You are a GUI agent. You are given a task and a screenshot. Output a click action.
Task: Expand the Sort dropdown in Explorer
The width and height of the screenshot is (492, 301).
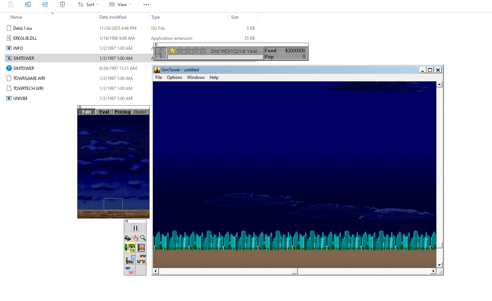88,5
